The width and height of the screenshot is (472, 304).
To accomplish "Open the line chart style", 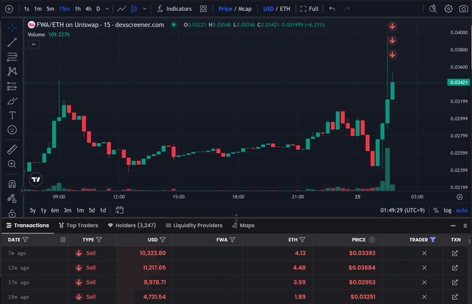I will [x=121, y=9].
